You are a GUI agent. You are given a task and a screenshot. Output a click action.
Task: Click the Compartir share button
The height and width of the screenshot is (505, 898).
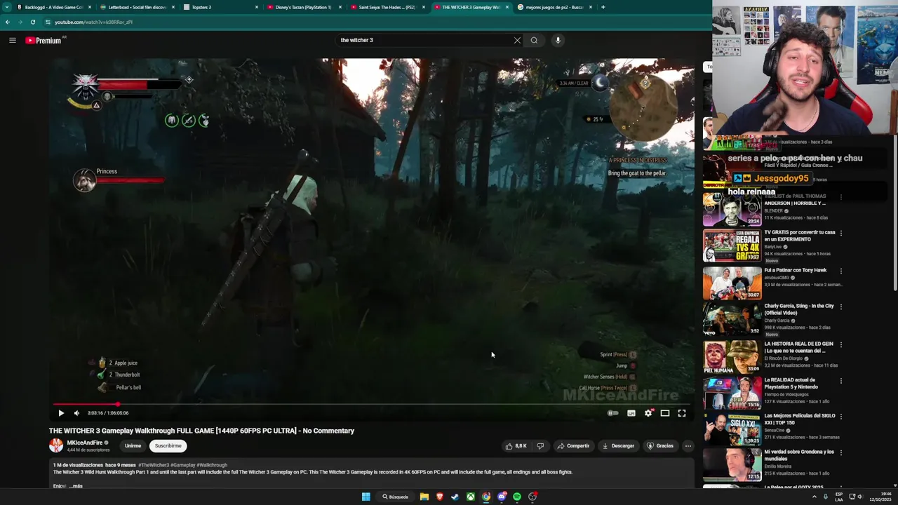[x=573, y=445]
